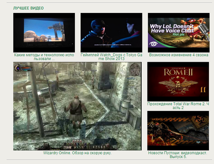
Task: Open the Новости Пустоши video thumbnail
Action: pyautogui.click(x=178, y=131)
